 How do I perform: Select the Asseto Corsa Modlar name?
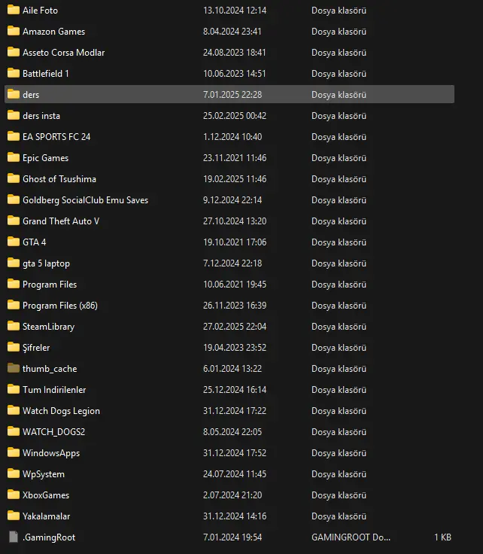[63, 53]
